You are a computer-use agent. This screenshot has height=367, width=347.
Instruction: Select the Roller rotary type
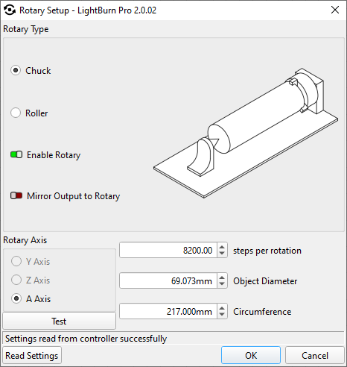(16, 113)
